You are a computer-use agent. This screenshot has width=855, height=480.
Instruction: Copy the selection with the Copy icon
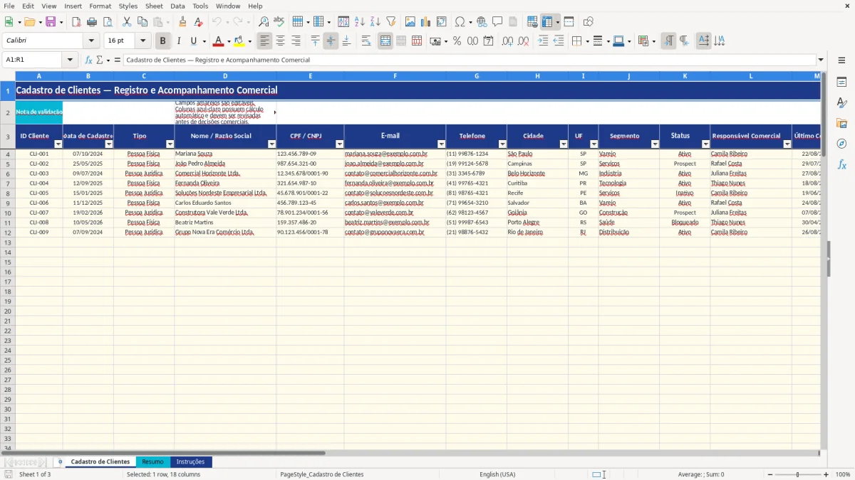[x=142, y=22]
